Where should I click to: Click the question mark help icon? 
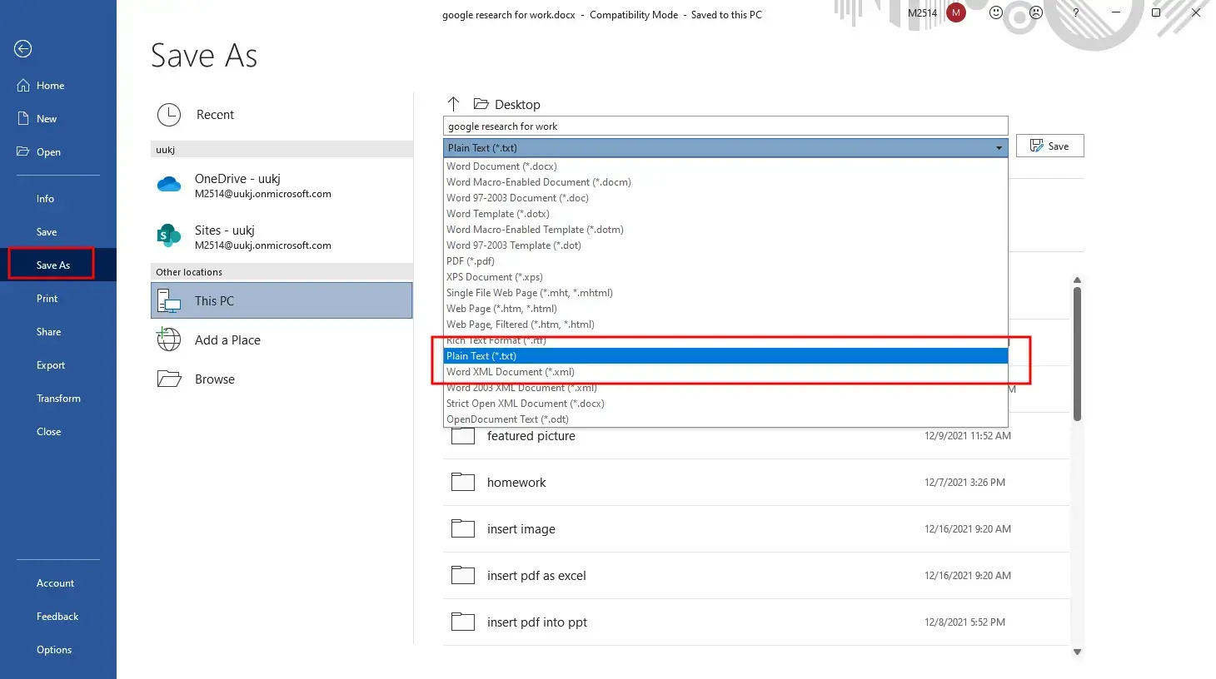tap(1076, 12)
